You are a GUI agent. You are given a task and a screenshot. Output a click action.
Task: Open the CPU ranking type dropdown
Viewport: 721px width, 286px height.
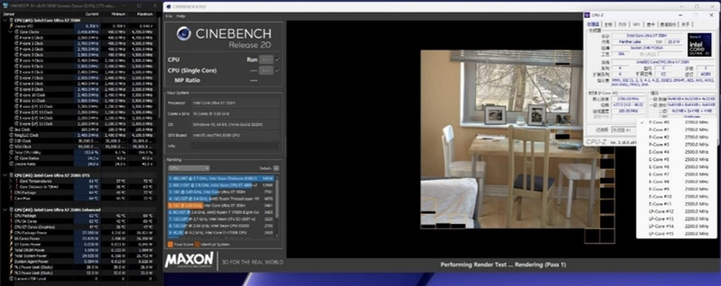[x=188, y=169]
